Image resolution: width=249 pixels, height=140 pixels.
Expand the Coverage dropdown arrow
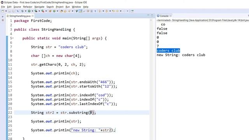[39, 11]
